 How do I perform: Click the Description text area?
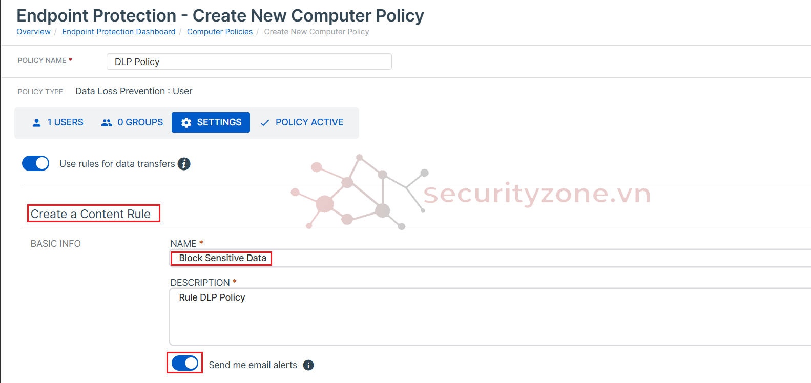(x=461, y=317)
